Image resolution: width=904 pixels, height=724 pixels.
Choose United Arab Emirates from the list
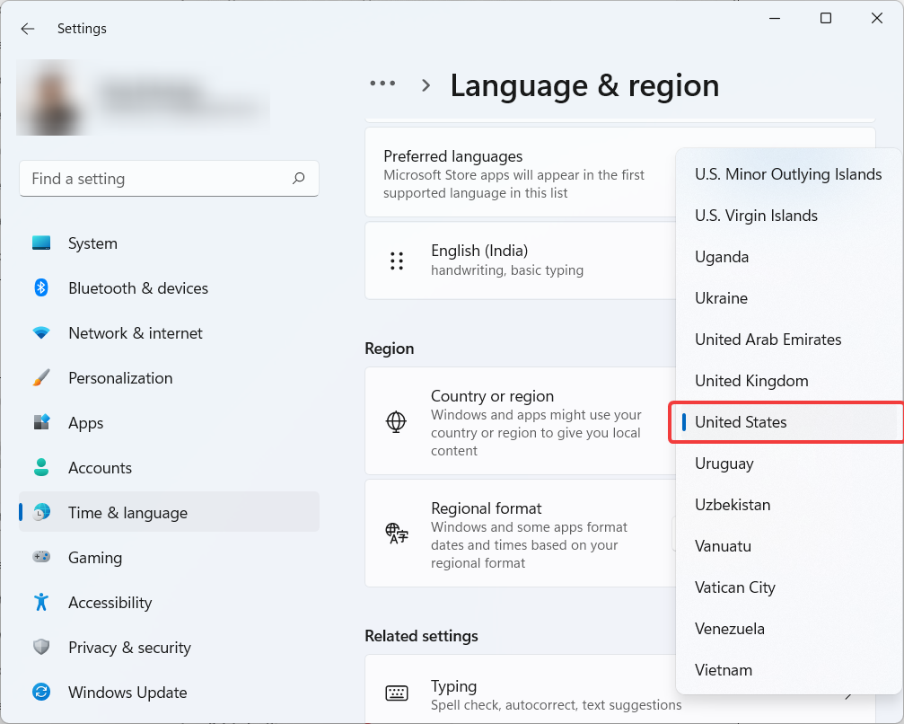pyautogui.click(x=788, y=340)
